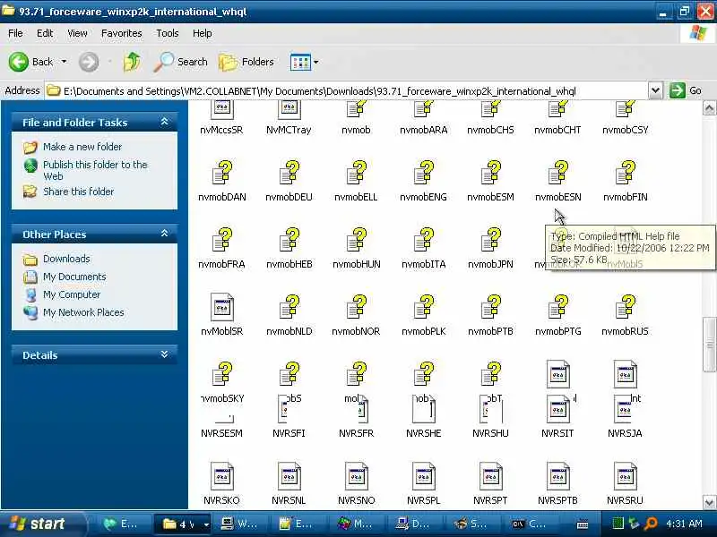Screen dimensions: 717x537
Task: Select the NVRSPL file icon
Action: click(x=423, y=476)
